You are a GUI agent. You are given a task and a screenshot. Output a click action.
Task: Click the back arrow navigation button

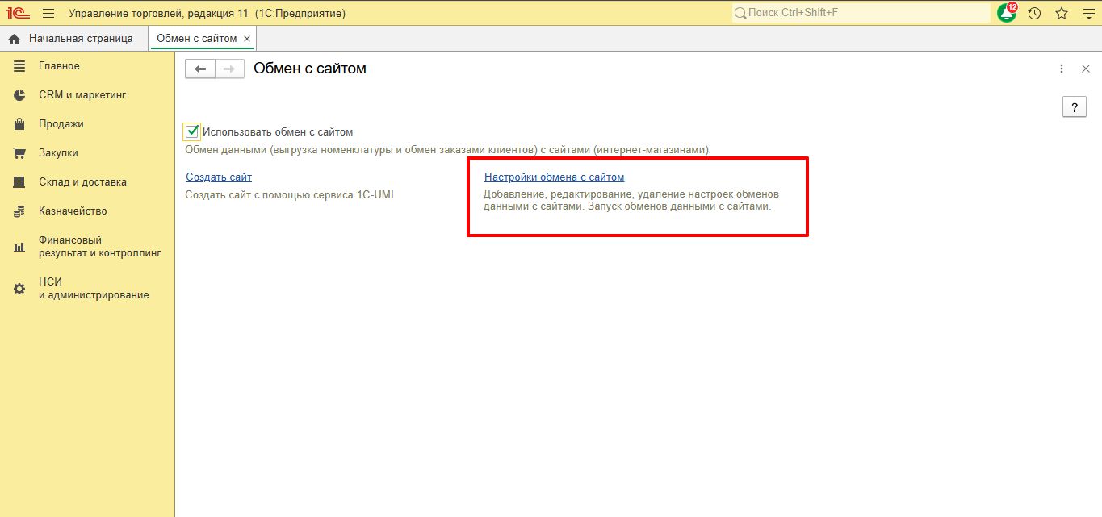pyautogui.click(x=200, y=69)
